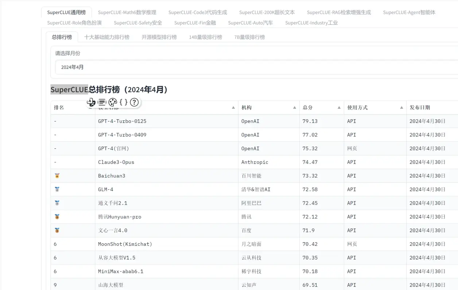
Task: Click the Anthropic organization cell
Action: (269, 162)
